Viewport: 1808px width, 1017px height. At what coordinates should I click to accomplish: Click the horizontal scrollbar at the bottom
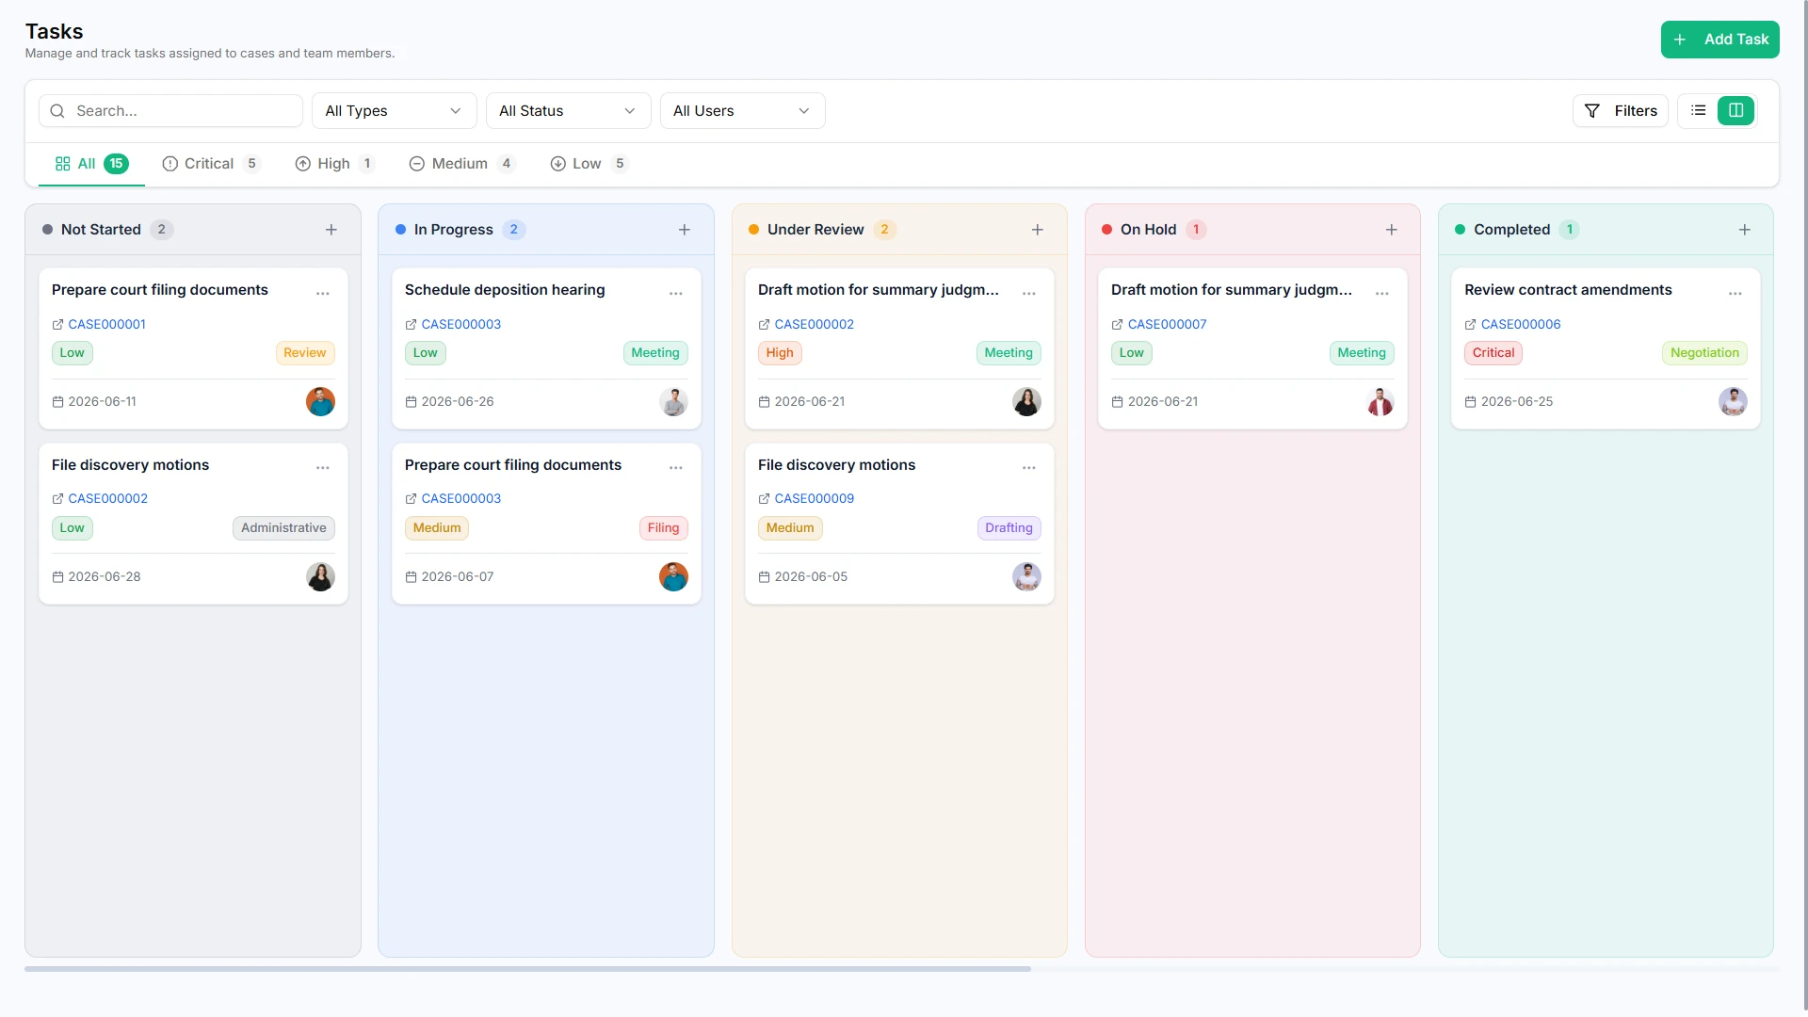tap(527, 968)
